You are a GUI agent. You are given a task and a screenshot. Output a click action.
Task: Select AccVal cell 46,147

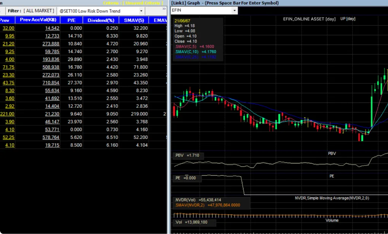tap(52, 122)
